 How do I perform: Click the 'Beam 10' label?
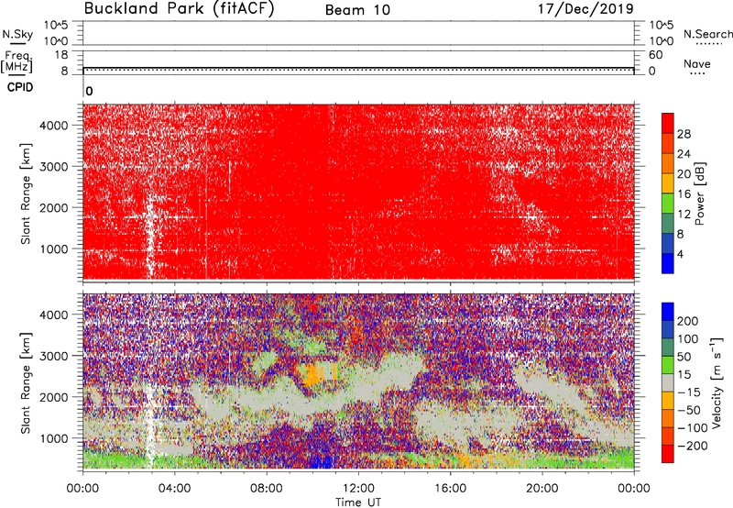pyautogui.click(x=357, y=10)
